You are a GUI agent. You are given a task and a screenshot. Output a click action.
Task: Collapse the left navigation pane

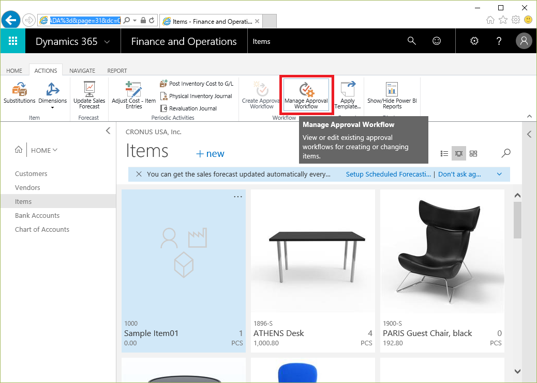tap(108, 131)
